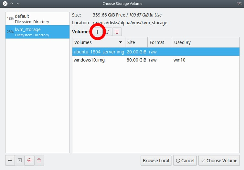
Task: Sort by the Format column header
Action: click(160, 42)
